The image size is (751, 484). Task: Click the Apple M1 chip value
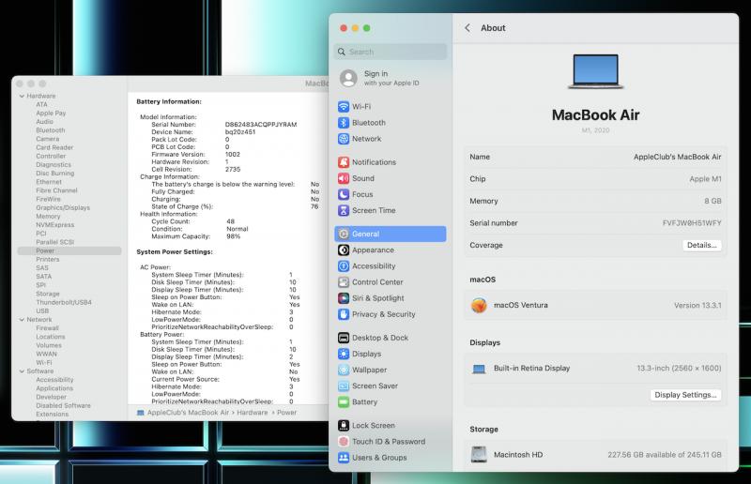(x=705, y=179)
